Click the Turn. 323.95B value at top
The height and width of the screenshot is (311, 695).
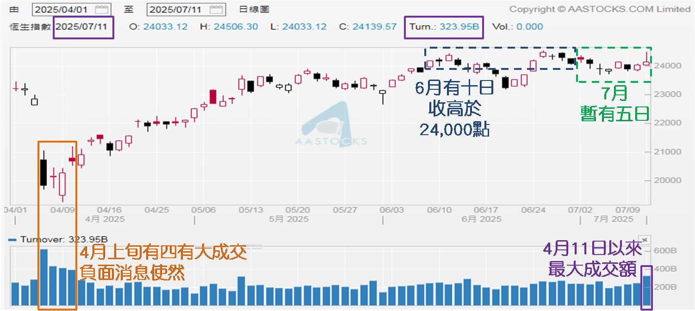click(x=444, y=26)
